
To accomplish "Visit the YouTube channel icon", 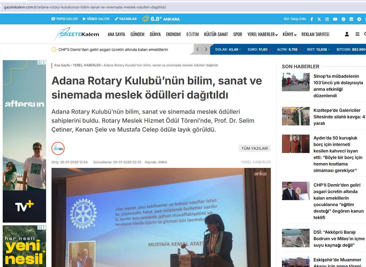I will click(x=335, y=19).
